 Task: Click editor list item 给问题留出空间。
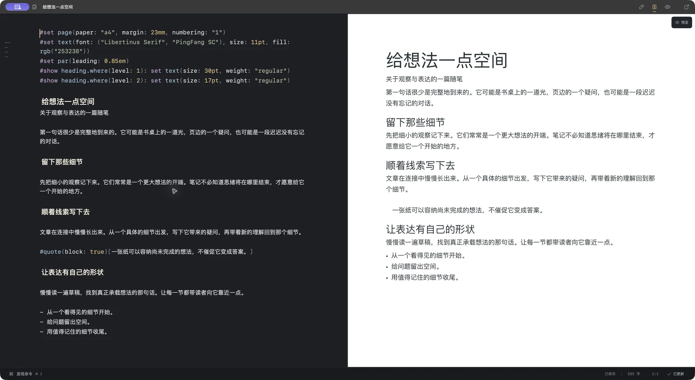click(66, 322)
